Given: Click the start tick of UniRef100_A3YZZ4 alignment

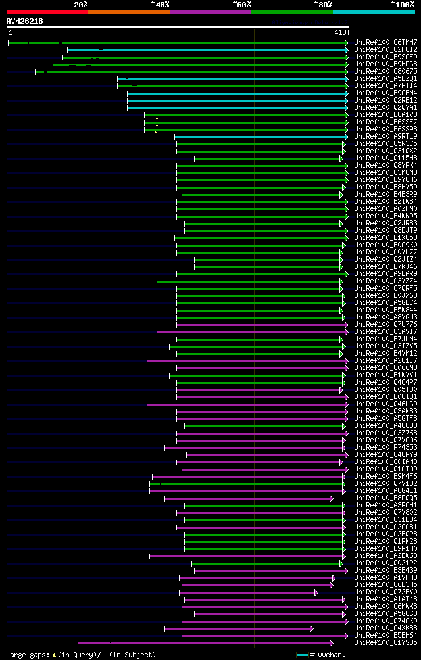Looking at the screenshot, I should coord(157,281).
